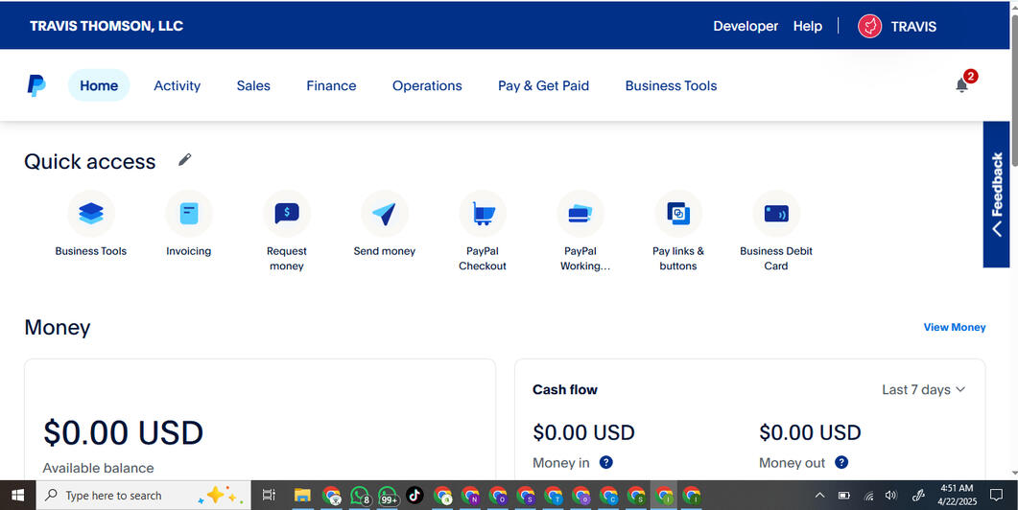Viewport: 1018px width, 510px height.
Task: Click the View Money link
Action: coord(955,327)
